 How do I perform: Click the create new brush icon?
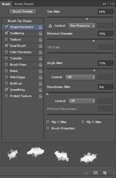click(x=105, y=173)
